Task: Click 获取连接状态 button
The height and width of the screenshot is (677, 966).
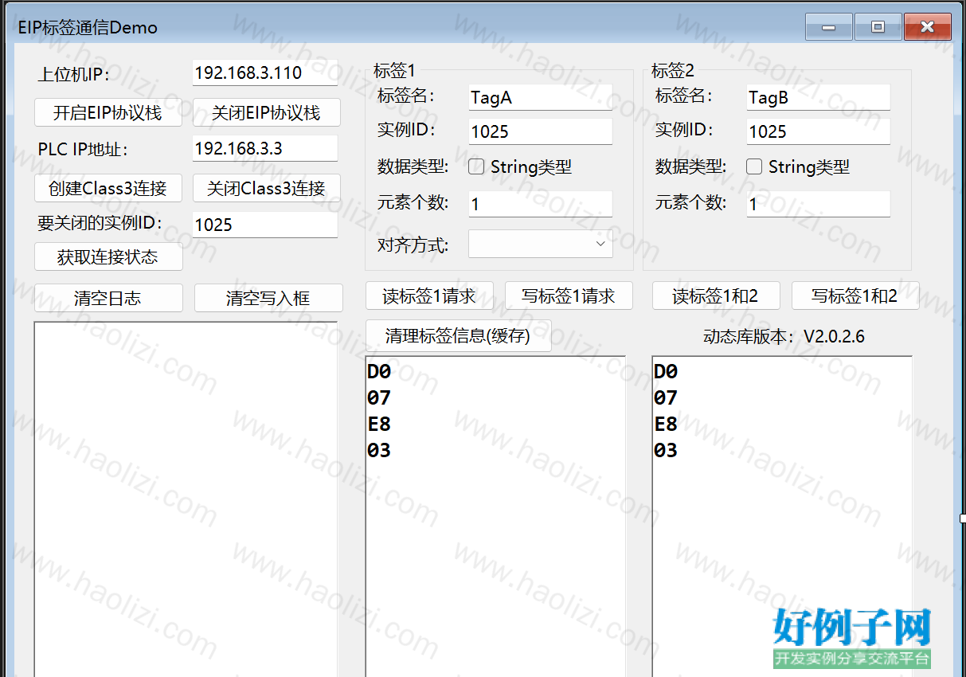Action: pyautogui.click(x=108, y=256)
